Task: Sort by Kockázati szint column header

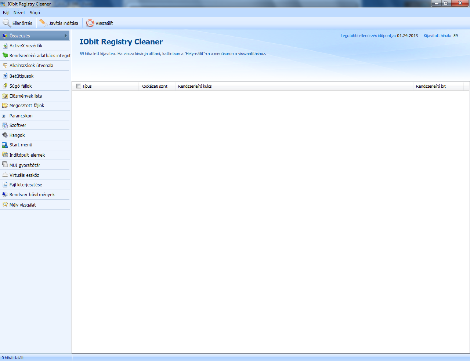Action: [x=157, y=86]
